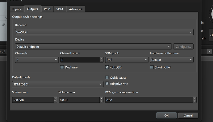Increment the Volume min spinner arrow

pyautogui.click(x=55, y=99)
